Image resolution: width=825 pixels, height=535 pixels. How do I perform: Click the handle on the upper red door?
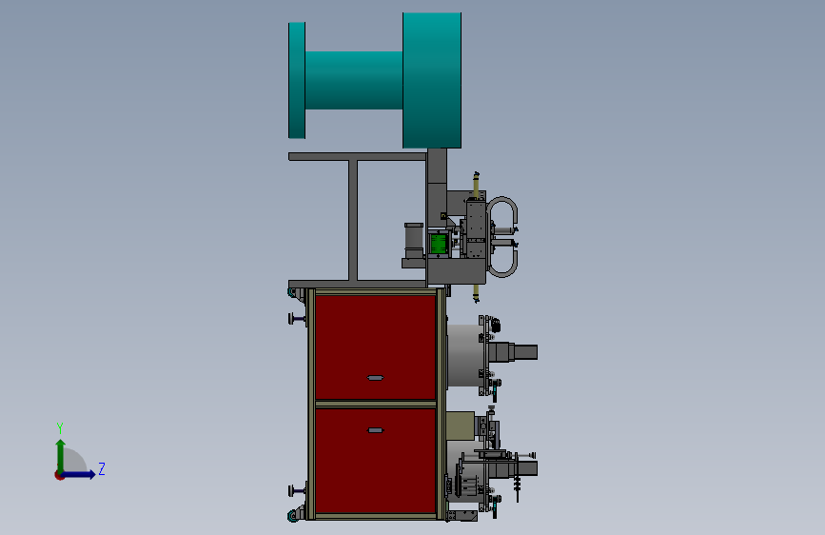[375, 378]
